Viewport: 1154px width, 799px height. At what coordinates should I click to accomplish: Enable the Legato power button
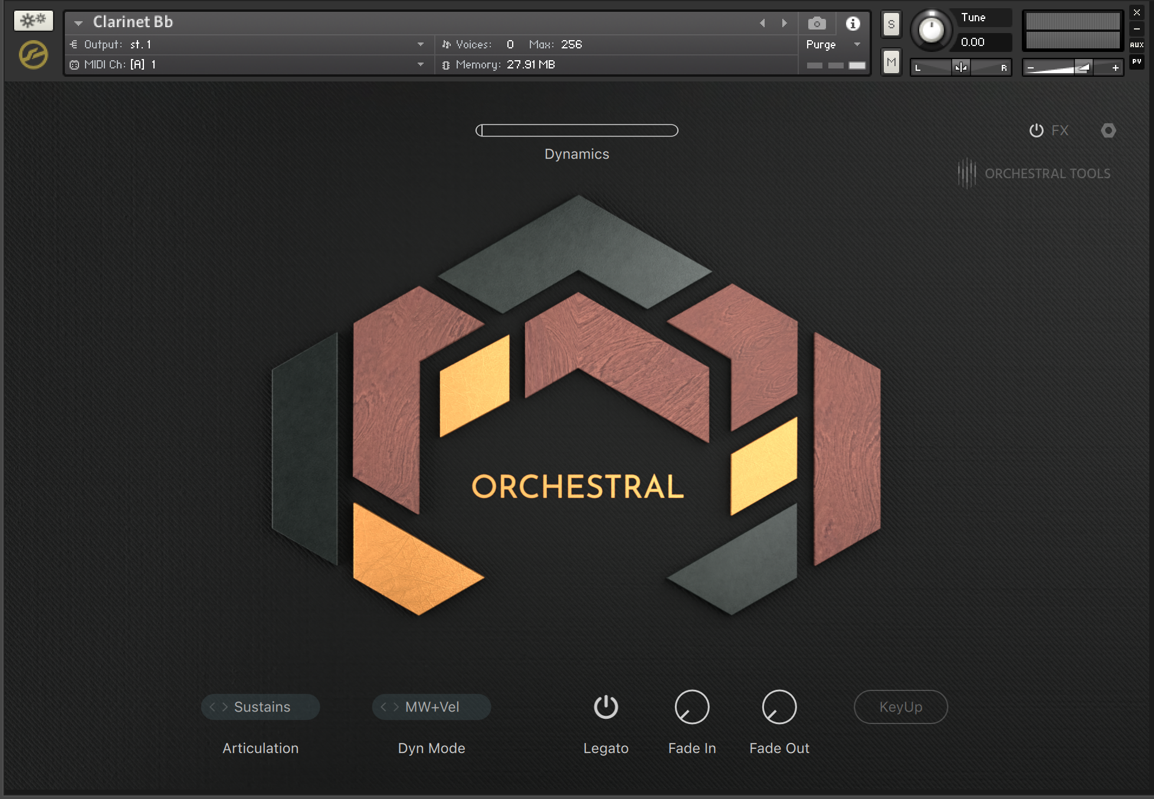click(x=606, y=706)
